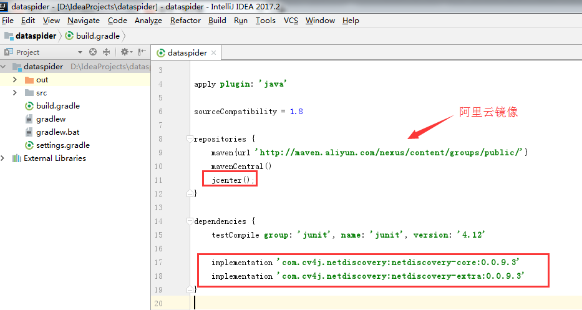Select dataspider root in project tree
Viewport: 582px width, 310px height.
pos(44,67)
